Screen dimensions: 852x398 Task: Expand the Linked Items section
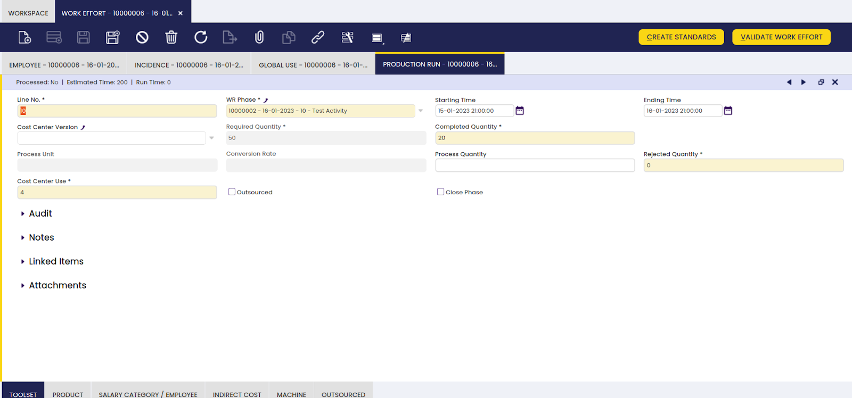click(55, 261)
